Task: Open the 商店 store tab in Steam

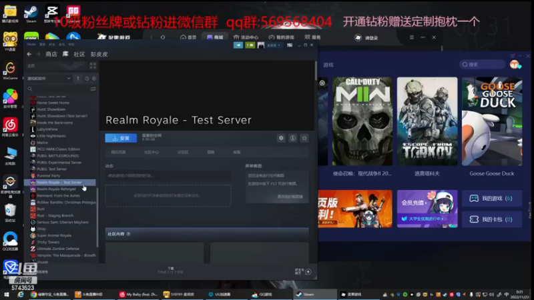Action: tap(51, 54)
